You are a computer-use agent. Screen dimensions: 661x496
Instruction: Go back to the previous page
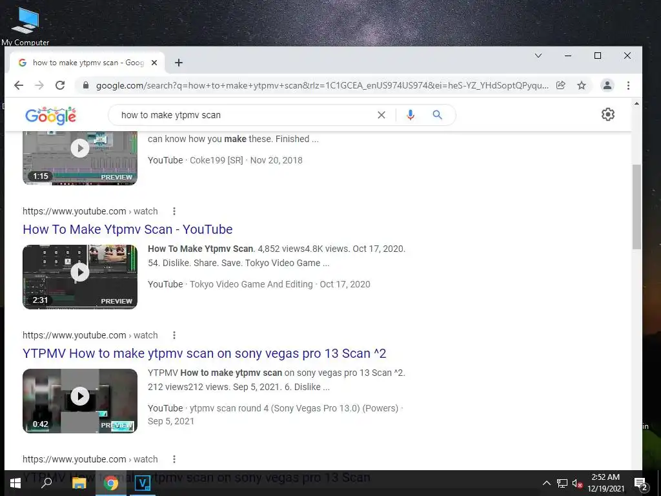pos(19,86)
